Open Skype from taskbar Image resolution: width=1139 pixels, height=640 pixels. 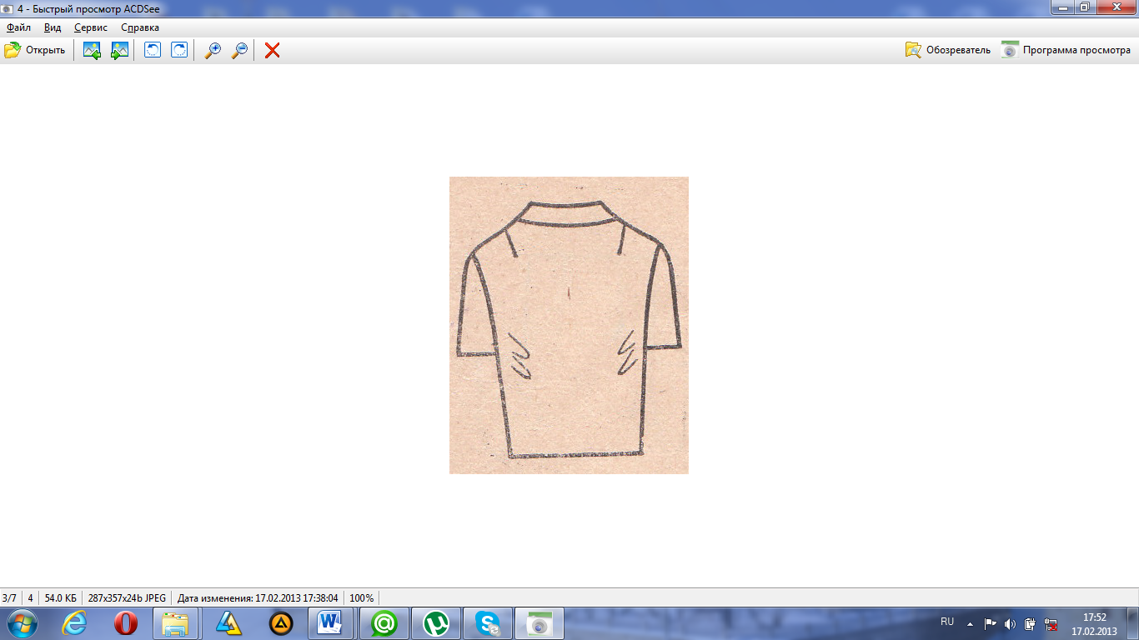point(488,623)
